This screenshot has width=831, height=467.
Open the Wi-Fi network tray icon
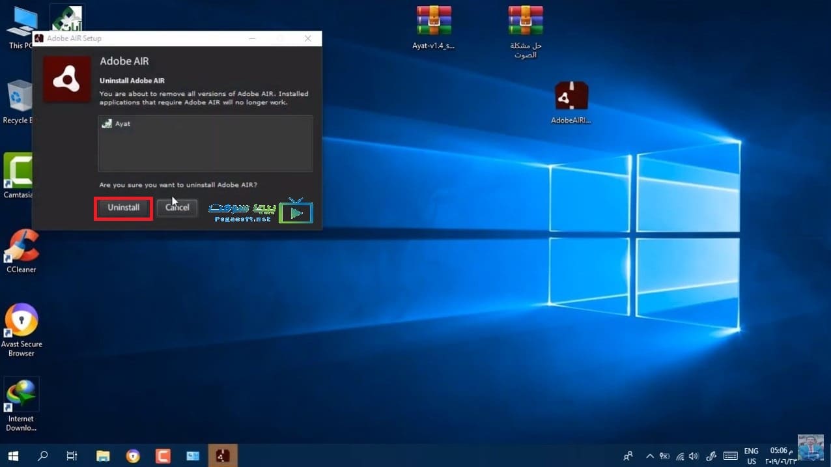680,456
